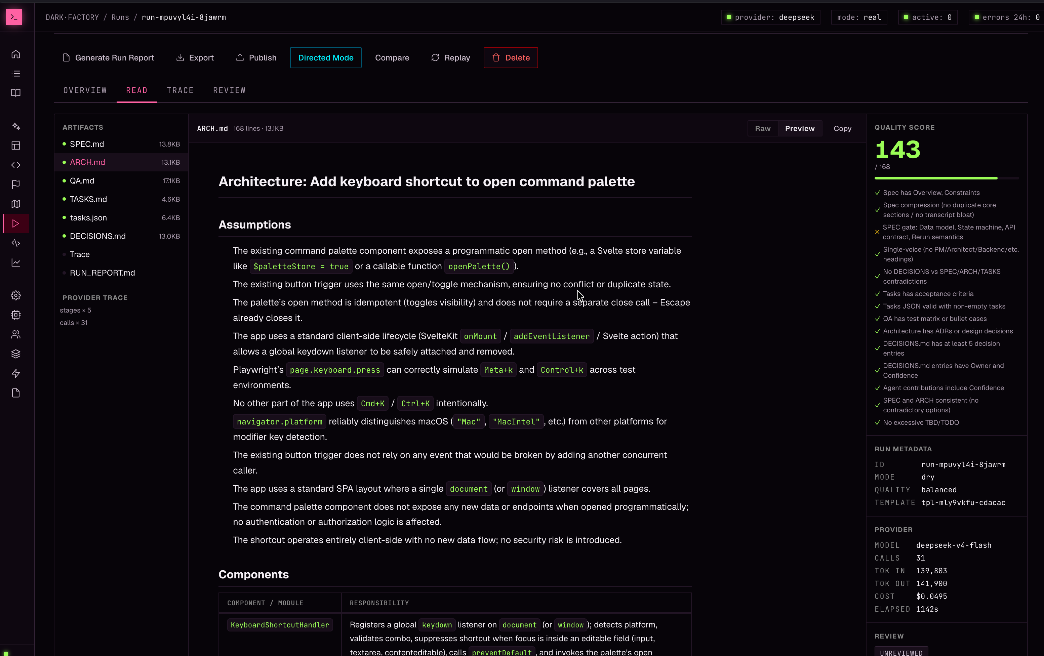
Task: Click the trash can icon on Delete
Action: point(496,58)
